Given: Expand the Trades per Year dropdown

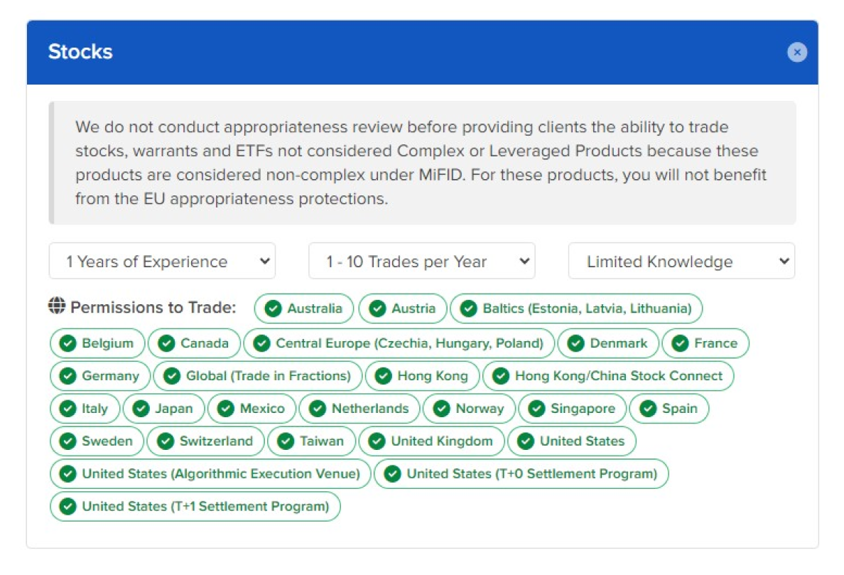Looking at the screenshot, I should coord(421,262).
